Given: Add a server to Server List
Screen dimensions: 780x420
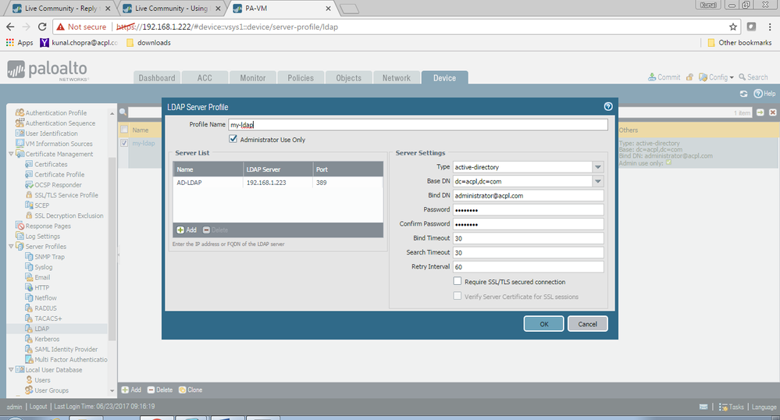Looking at the screenshot, I should click(187, 230).
